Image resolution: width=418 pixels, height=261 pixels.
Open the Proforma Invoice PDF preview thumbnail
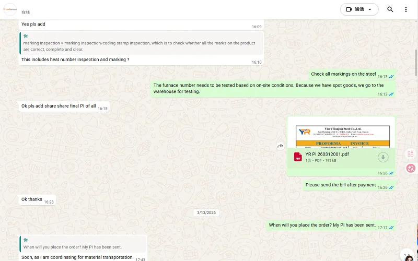(x=341, y=133)
